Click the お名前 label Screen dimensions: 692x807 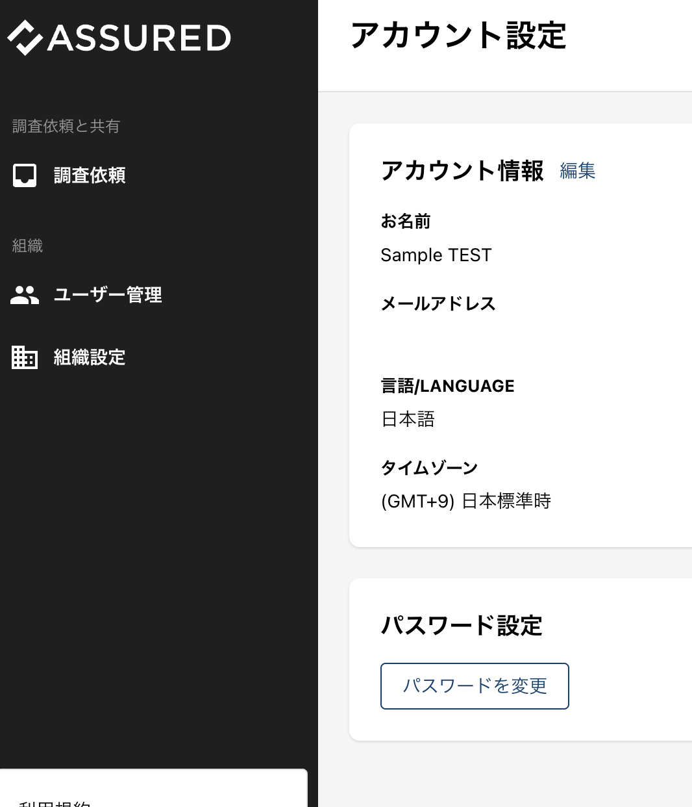(406, 222)
